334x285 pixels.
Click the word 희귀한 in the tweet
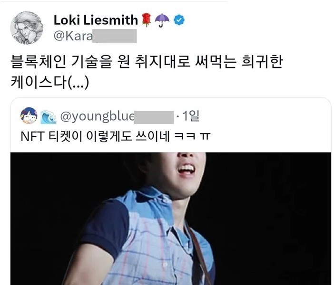point(262,62)
